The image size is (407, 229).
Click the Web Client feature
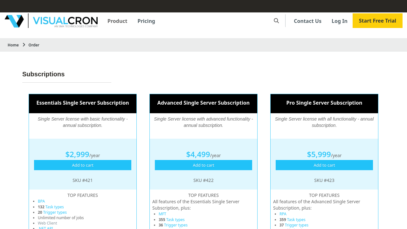pos(47,223)
